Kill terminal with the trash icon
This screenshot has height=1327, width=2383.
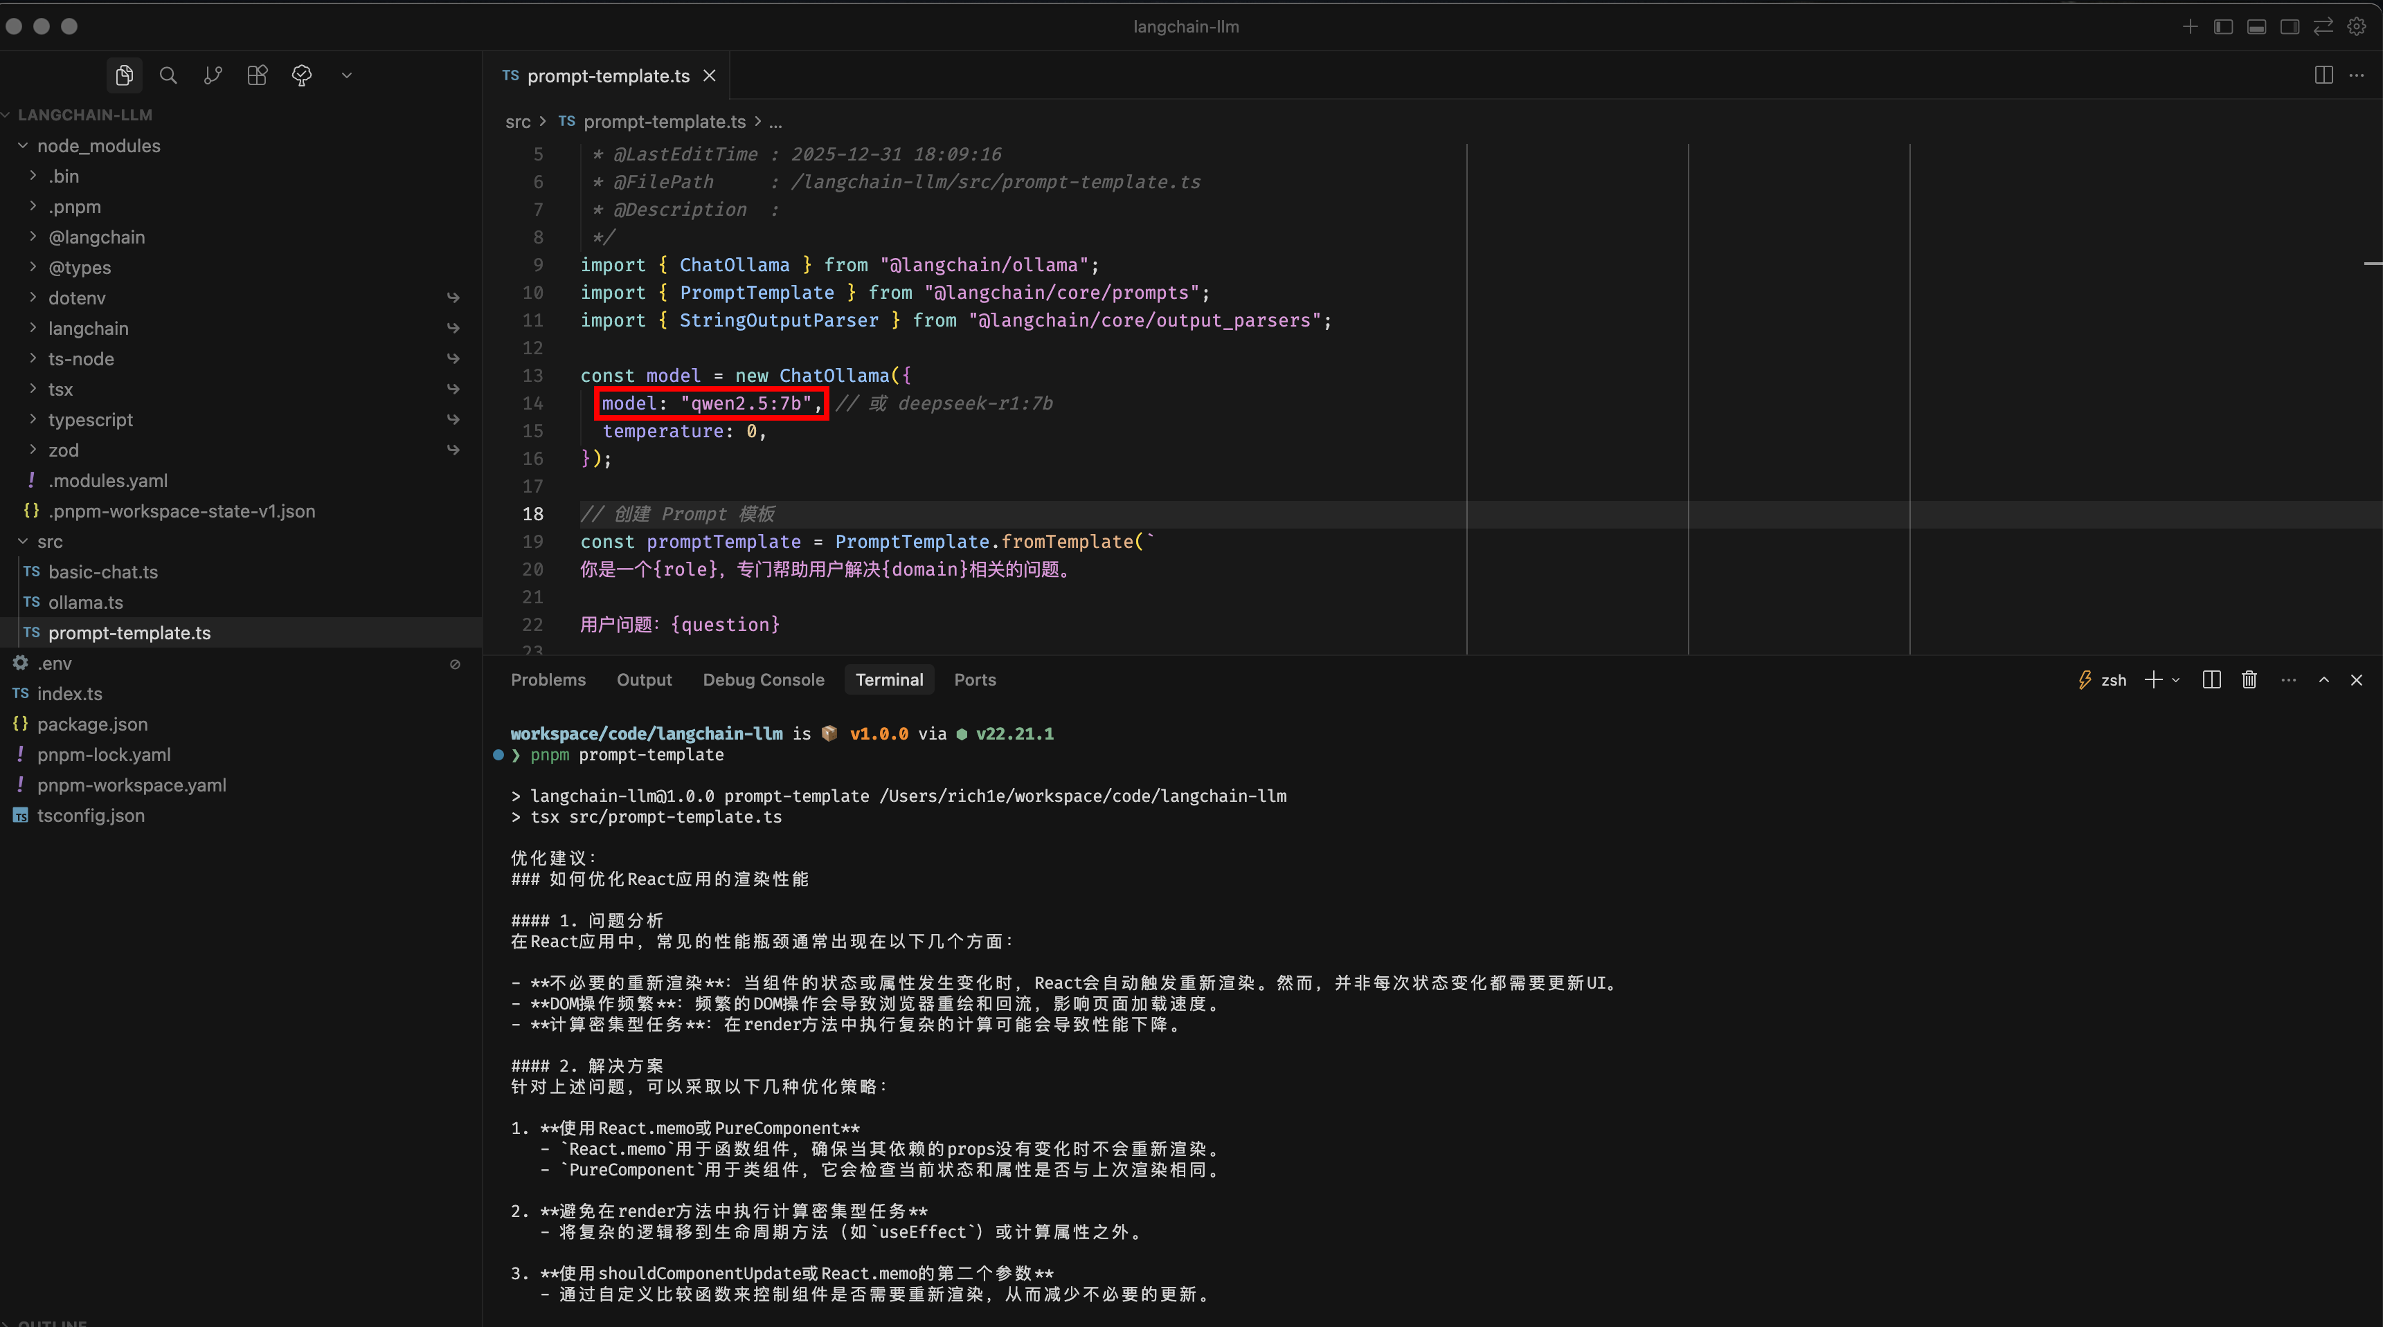pyautogui.click(x=2249, y=679)
